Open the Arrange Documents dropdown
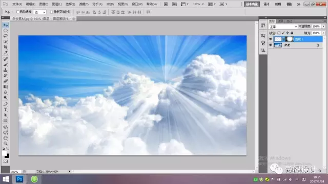The width and height of the screenshot is (328, 184). (212, 4)
